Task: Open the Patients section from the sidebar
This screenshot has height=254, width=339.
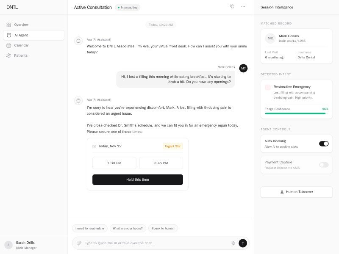Action: (x=20, y=55)
